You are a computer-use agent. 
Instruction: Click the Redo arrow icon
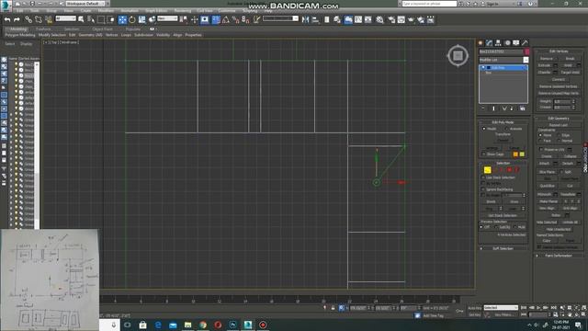coord(17,19)
